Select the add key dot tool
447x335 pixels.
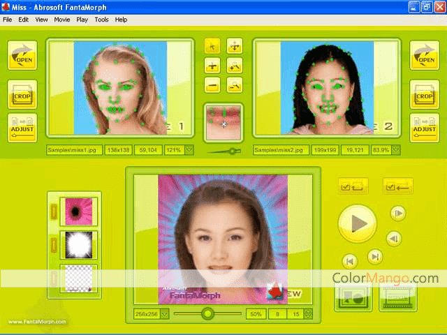pyautogui.click(x=213, y=66)
